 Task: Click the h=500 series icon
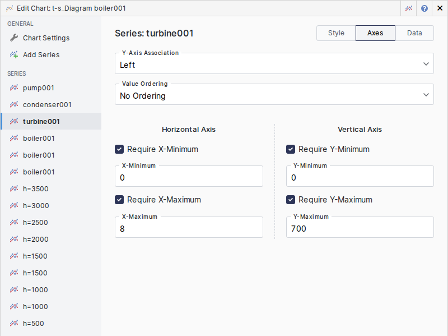pos(14,324)
